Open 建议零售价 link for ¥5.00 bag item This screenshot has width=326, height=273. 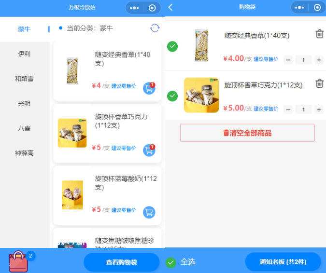[x=266, y=109]
